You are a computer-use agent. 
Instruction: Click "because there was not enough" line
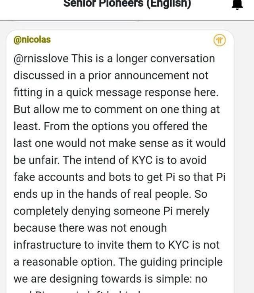90,228
